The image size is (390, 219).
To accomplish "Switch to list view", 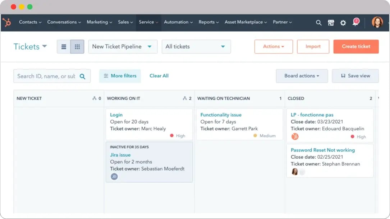I will [x=64, y=47].
